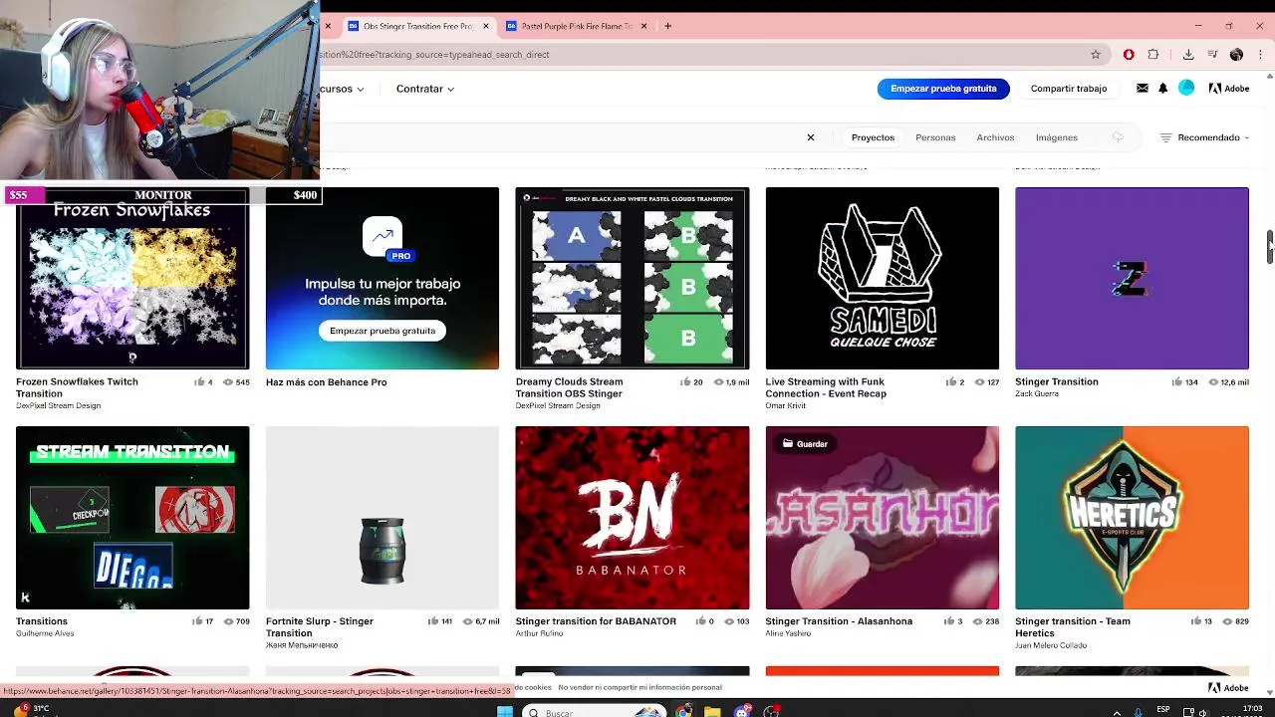The height and width of the screenshot is (717, 1275).
Task: Open the media control icon in toolbar
Action: click(1212, 55)
